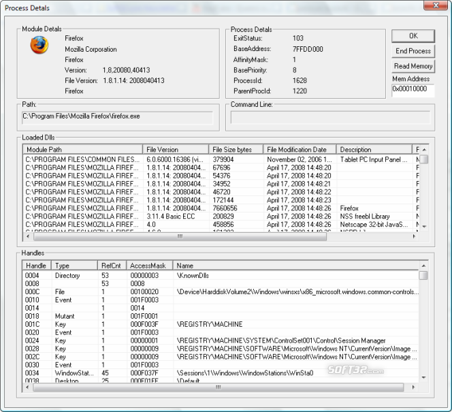Click the \REGISTRY\MACHINE handle name
Image resolution: width=452 pixels, height=412 pixels.
(210, 324)
